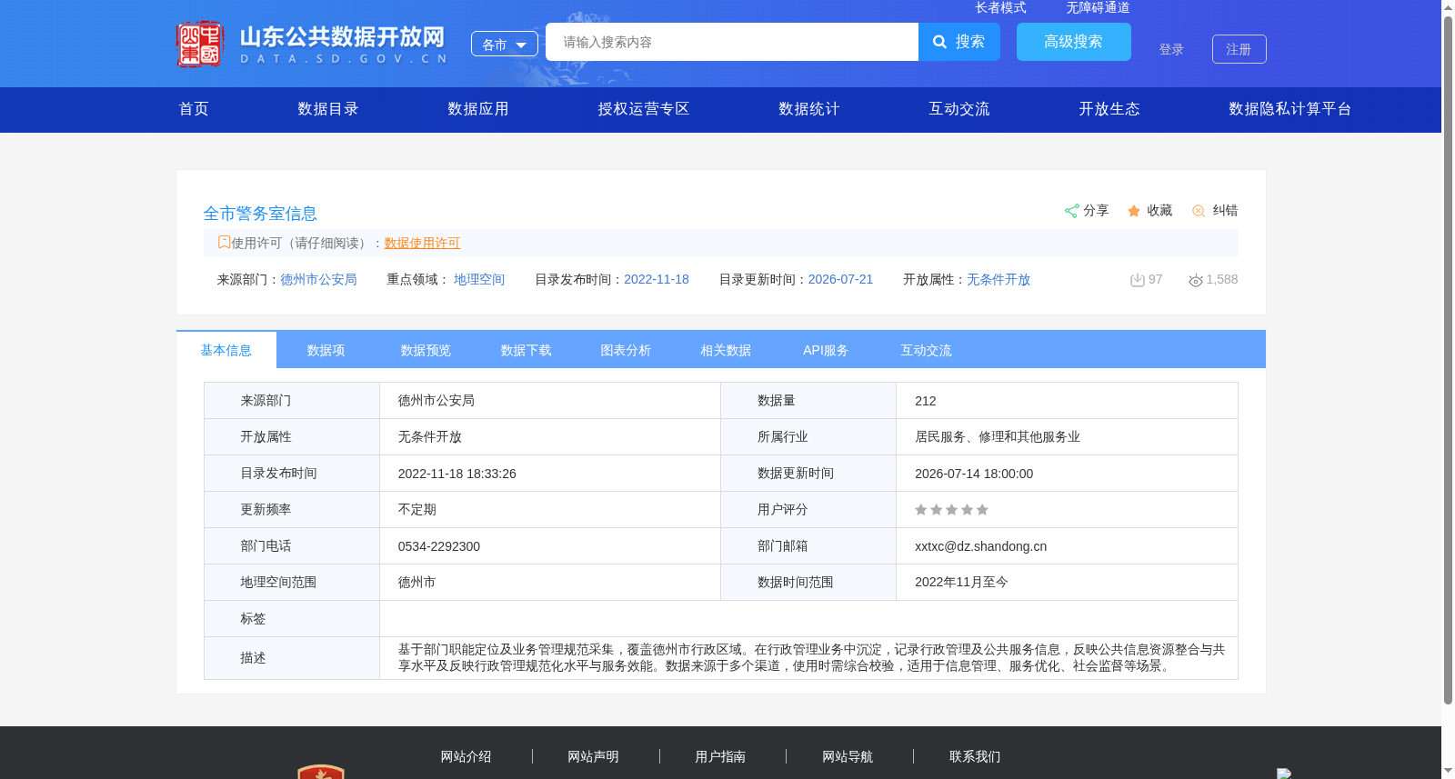This screenshot has height=779, width=1455.
Task: Switch to the 数据下载 tab
Action: click(527, 350)
